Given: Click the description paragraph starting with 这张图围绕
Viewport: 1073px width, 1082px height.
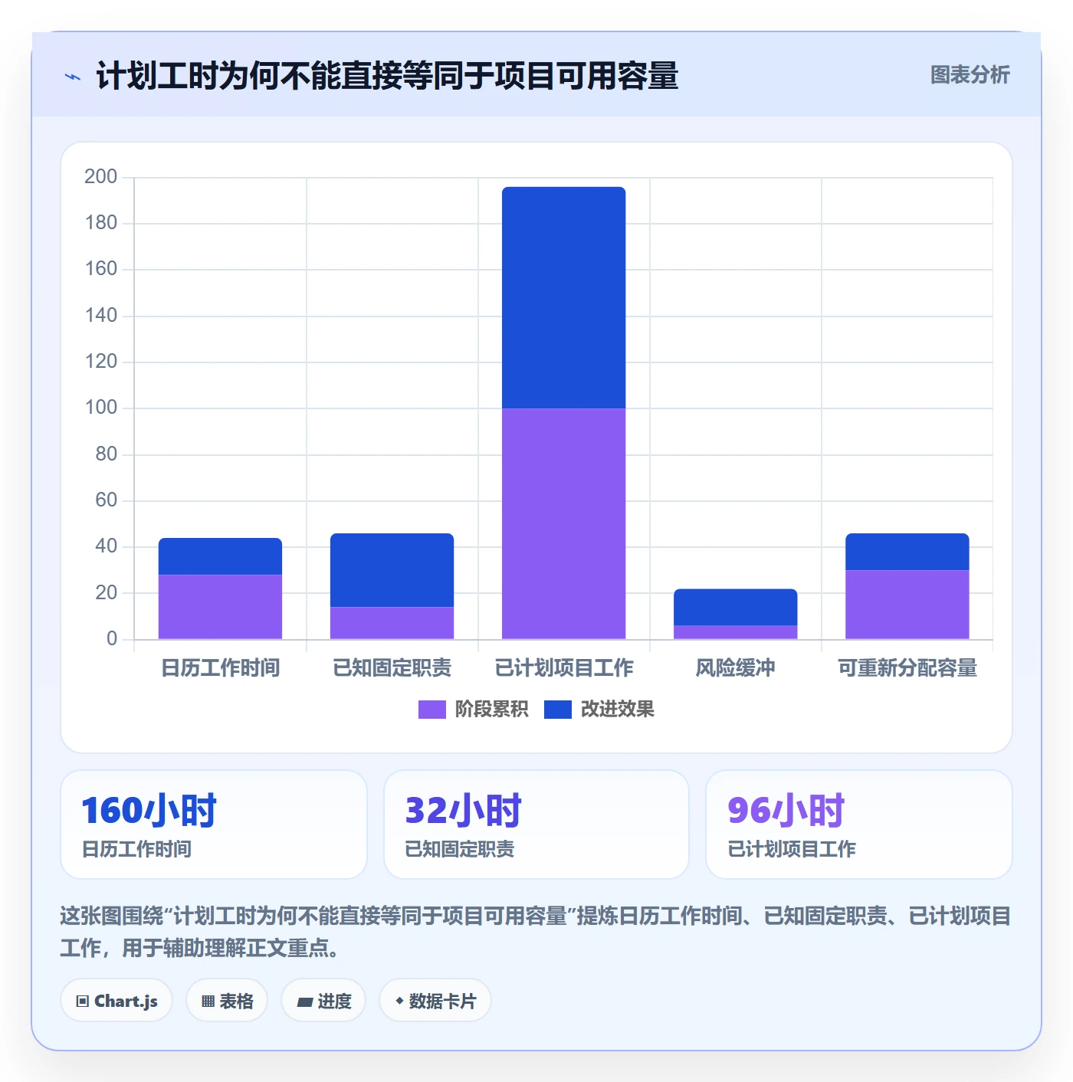Looking at the screenshot, I should coord(536,932).
